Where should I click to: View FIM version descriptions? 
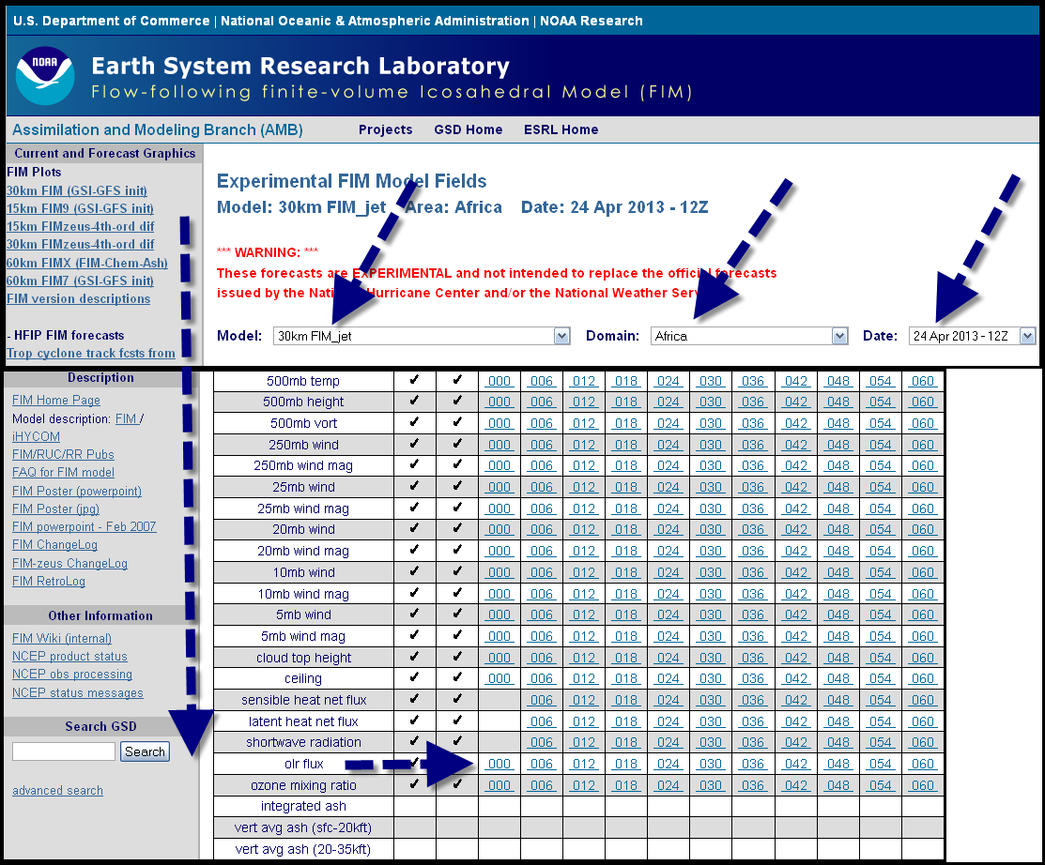click(x=78, y=299)
